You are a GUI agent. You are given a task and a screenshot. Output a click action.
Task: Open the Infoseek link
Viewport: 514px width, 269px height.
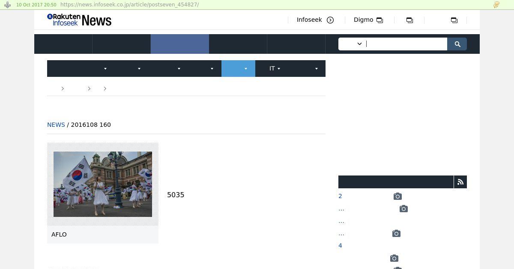tap(309, 20)
